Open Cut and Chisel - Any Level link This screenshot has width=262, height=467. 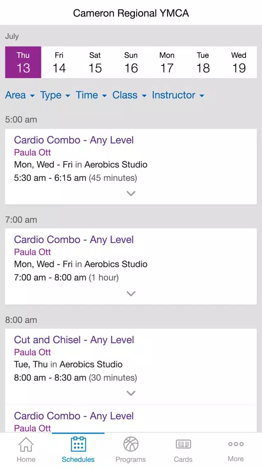point(74,340)
